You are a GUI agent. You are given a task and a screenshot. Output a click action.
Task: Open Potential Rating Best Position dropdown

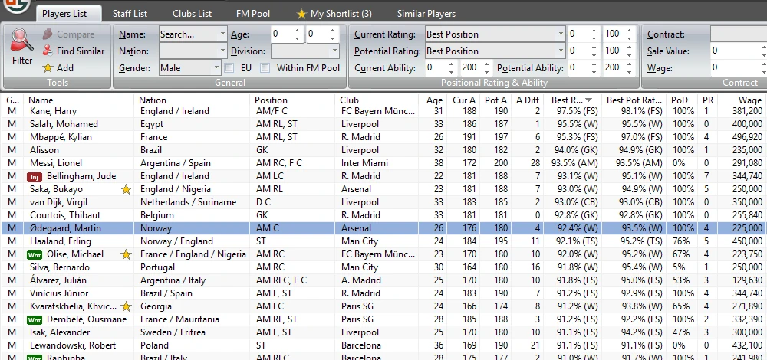[x=495, y=51]
